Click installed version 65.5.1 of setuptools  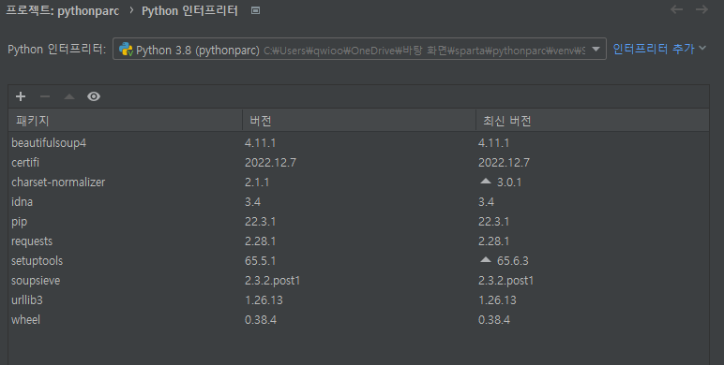point(261,261)
